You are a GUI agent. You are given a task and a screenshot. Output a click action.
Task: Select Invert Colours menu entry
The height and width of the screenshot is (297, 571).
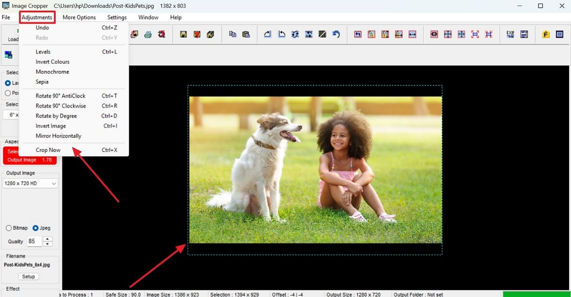tap(74, 62)
